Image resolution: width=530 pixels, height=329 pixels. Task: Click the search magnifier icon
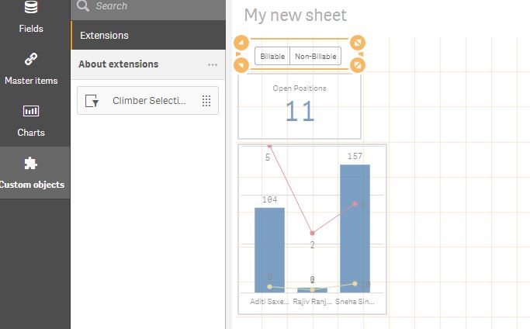(83, 5)
